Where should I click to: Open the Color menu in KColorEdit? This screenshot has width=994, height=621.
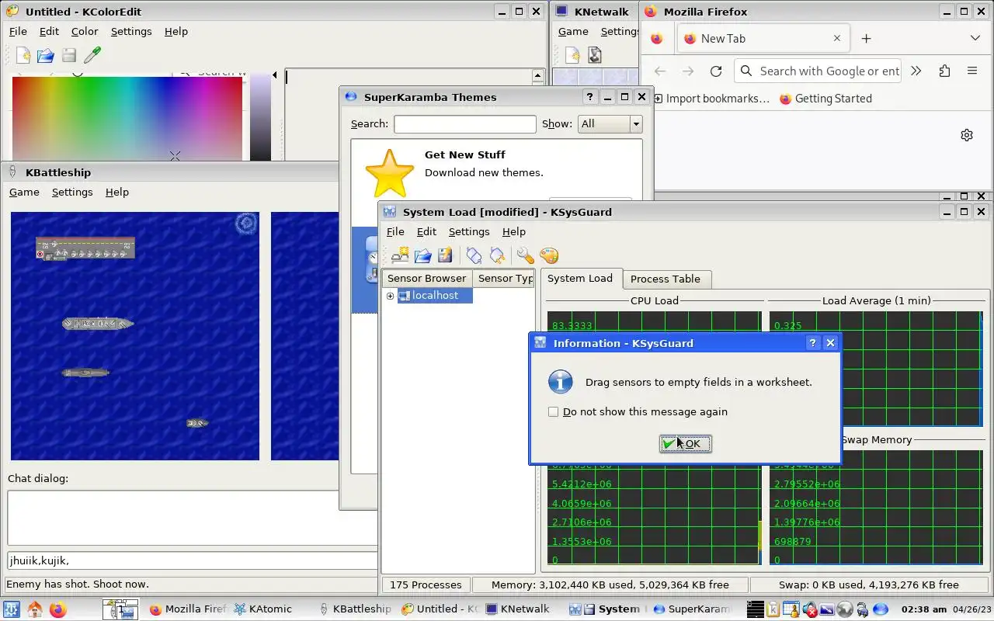click(x=85, y=31)
